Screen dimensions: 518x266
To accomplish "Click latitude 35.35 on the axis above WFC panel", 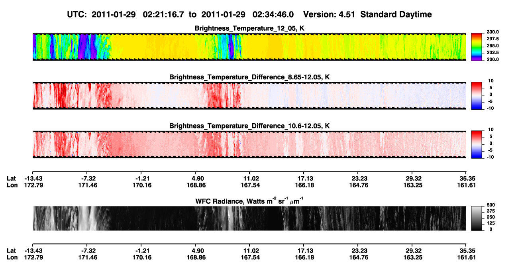I will (x=466, y=179).
